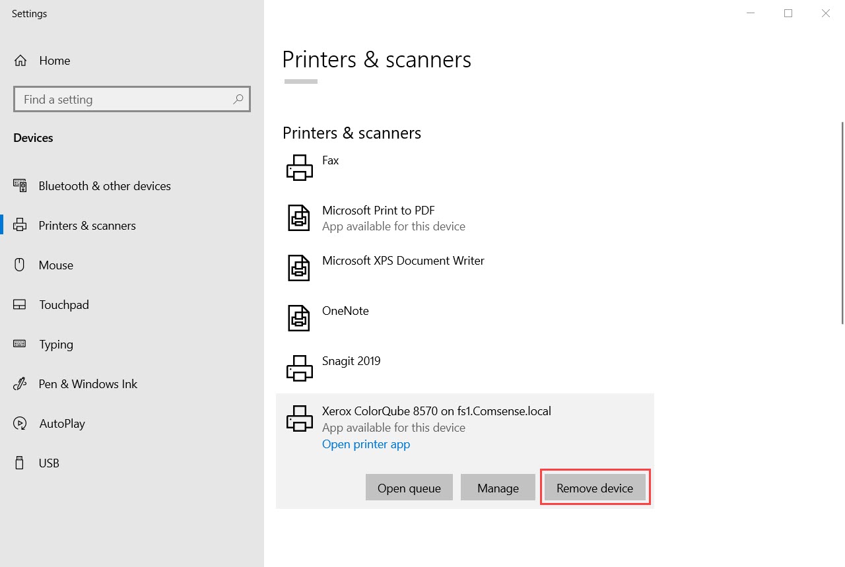
Task: Click the Fax printer icon
Action: [300, 167]
